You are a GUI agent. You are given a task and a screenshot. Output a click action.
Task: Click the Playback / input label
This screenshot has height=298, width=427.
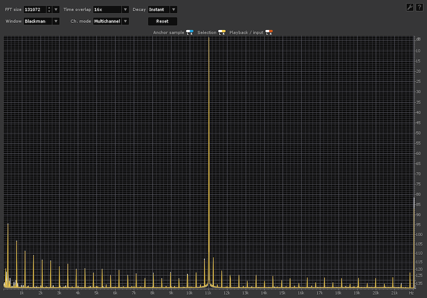246,33
